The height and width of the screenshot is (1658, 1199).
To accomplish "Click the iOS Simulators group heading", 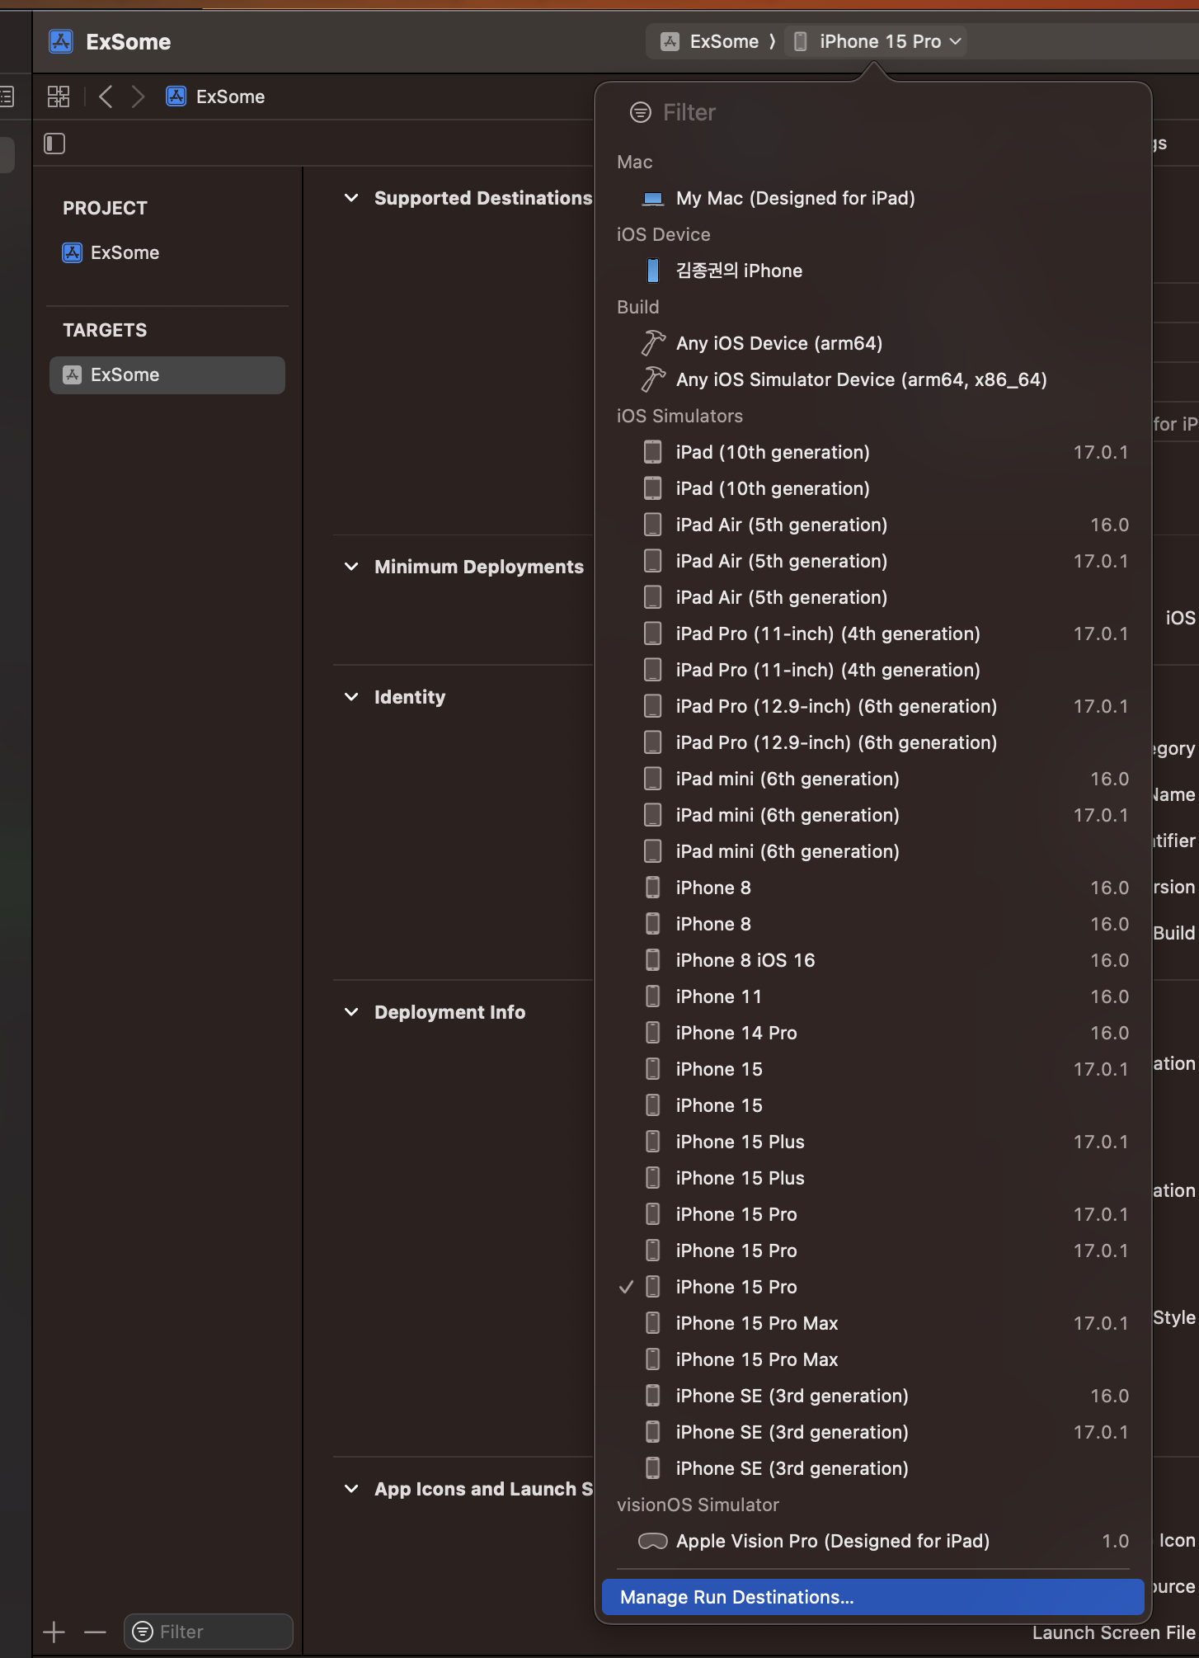I will pyautogui.click(x=679, y=416).
